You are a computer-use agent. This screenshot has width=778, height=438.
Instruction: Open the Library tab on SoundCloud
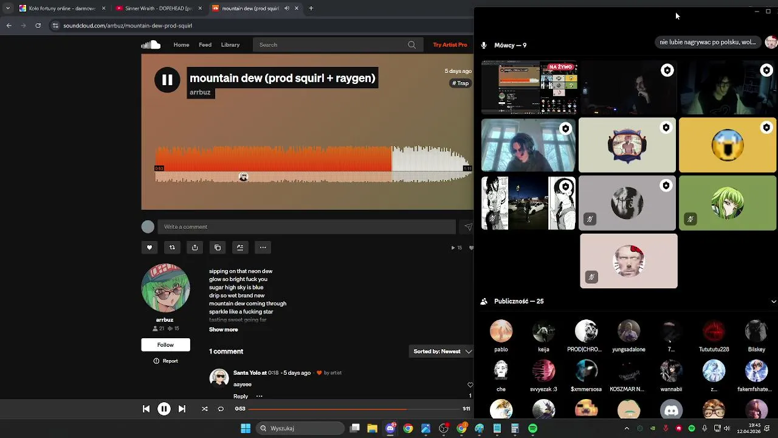coord(230,44)
